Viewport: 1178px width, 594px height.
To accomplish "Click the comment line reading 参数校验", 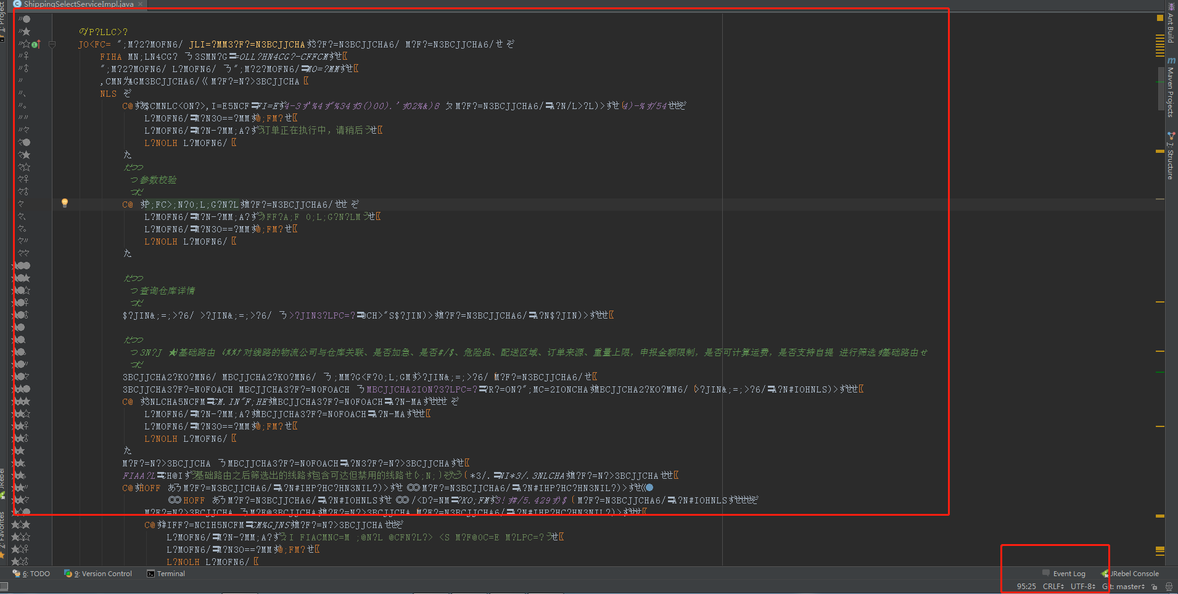I will [158, 180].
